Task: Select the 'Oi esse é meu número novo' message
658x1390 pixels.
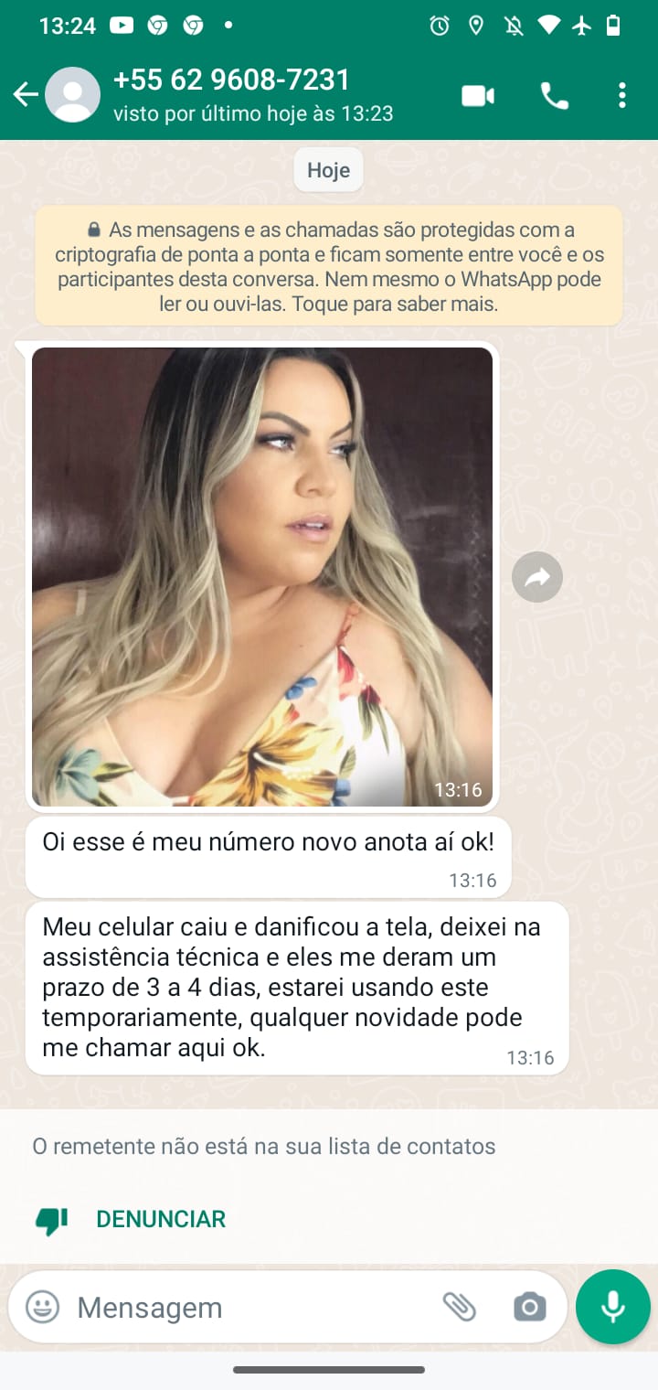Action: tap(268, 857)
